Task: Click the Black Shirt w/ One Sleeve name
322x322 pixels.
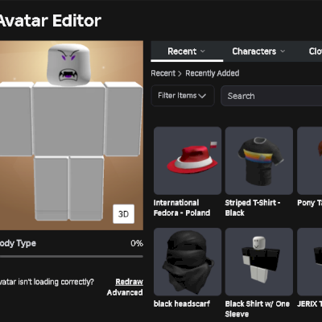Action: (x=258, y=309)
